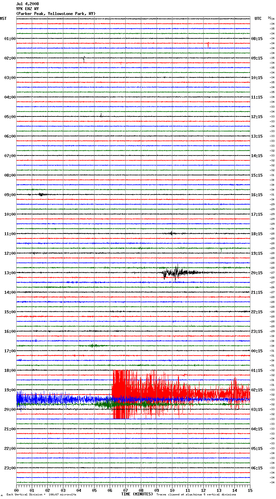Select the '10:00' MST time label
Image resolution: width=276 pixels, height=499 pixels.
pyautogui.click(x=10, y=214)
